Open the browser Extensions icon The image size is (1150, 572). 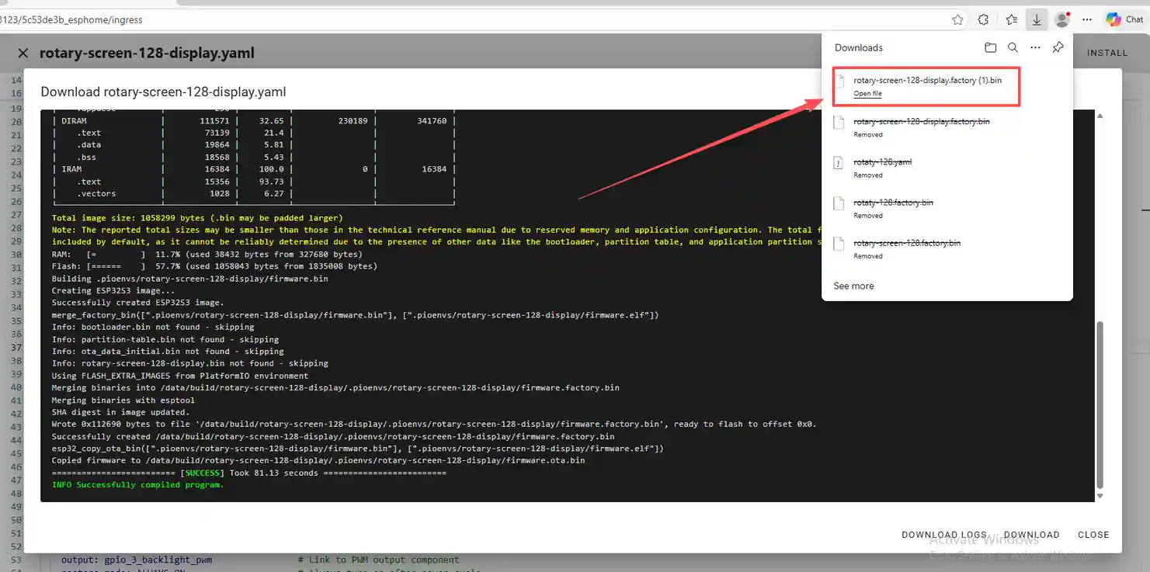click(983, 20)
